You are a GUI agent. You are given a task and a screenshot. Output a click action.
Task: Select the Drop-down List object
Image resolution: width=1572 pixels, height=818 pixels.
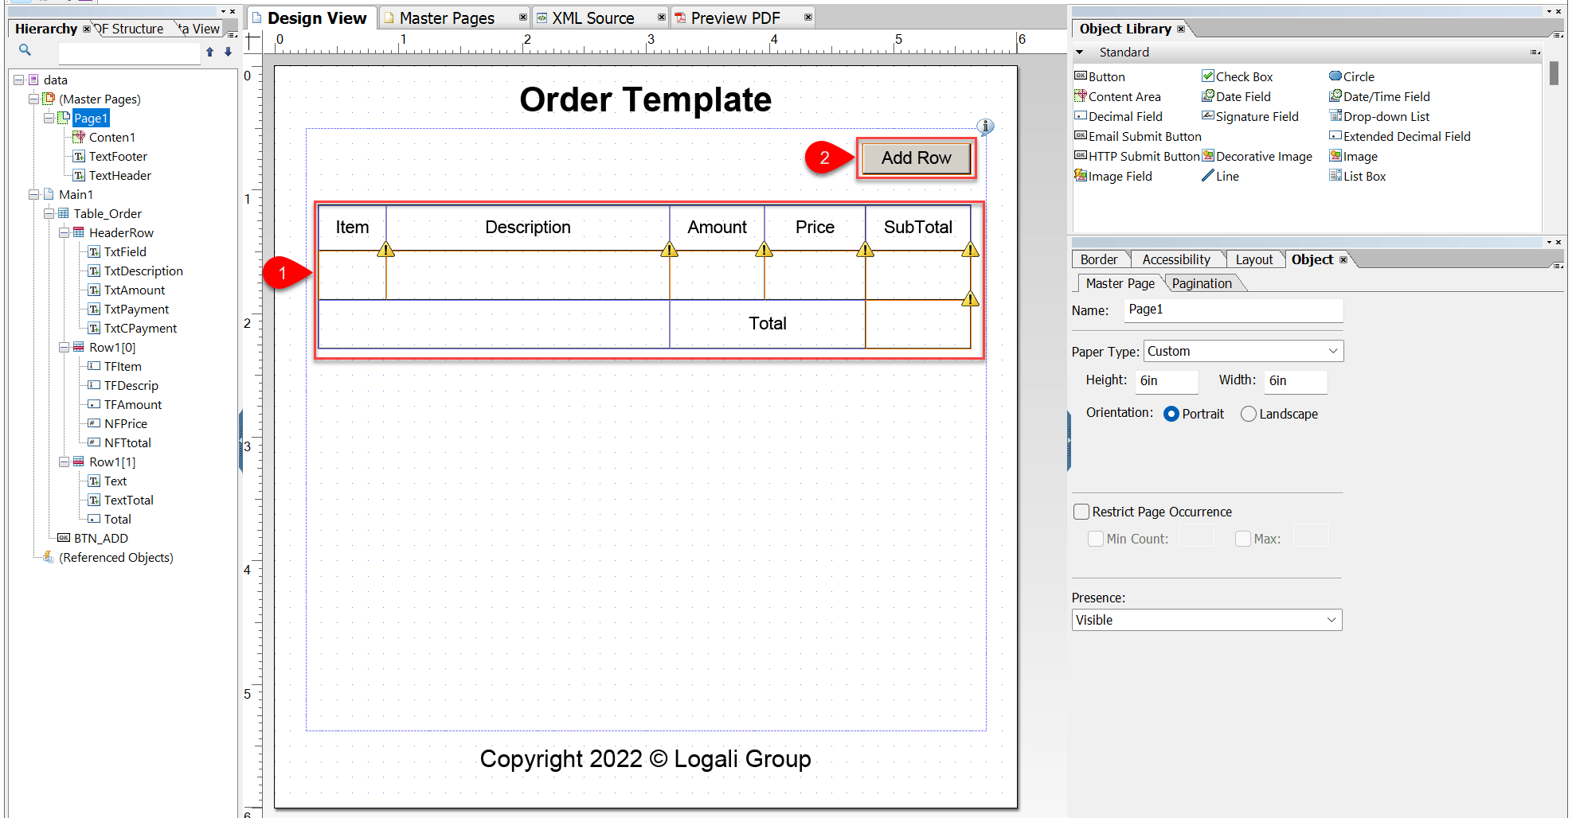[x=1386, y=116]
